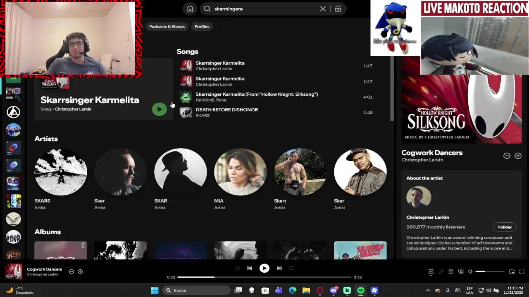The image size is (529, 297).
Task: Open the Windows Start menu
Action: point(155,290)
